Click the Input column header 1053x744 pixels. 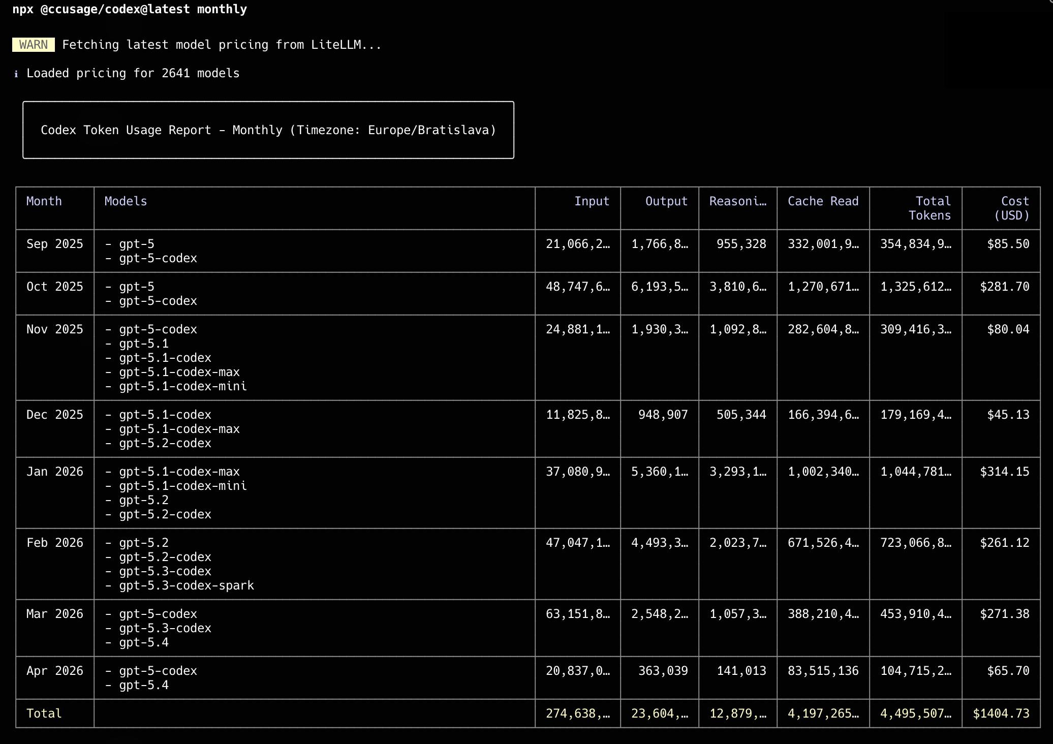tap(592, 201)
